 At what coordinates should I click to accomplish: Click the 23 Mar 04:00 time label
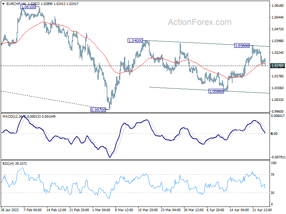click(171, 210)
